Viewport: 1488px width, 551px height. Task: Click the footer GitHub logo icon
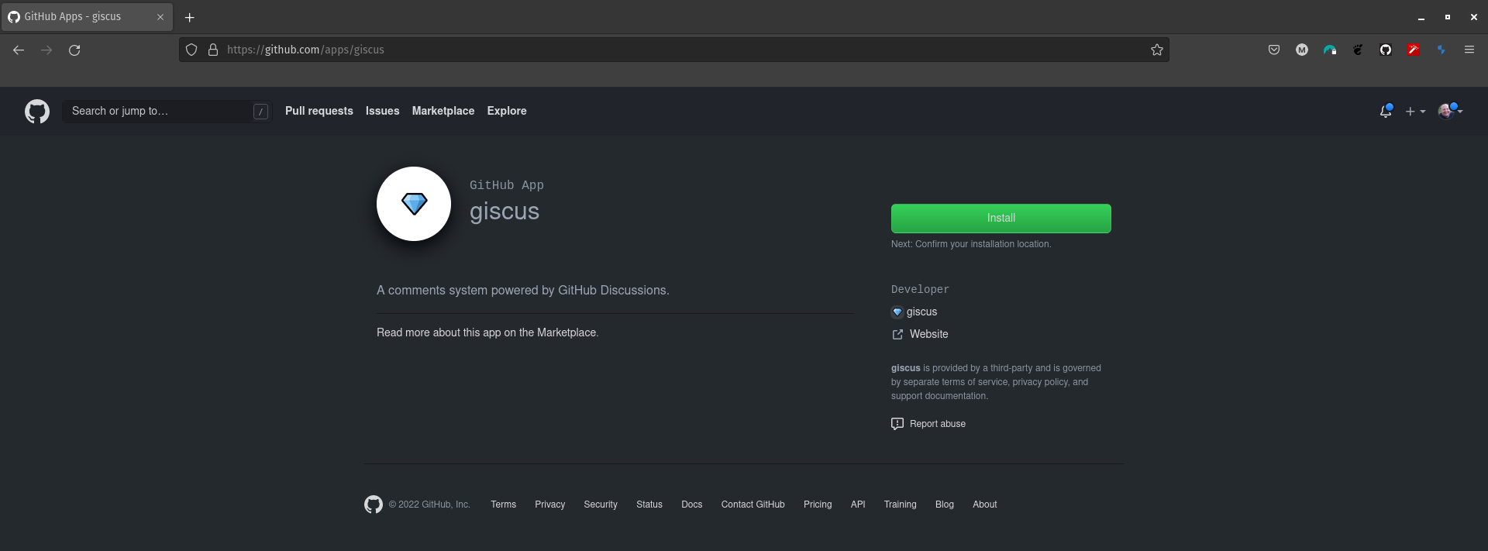point(374,505)
